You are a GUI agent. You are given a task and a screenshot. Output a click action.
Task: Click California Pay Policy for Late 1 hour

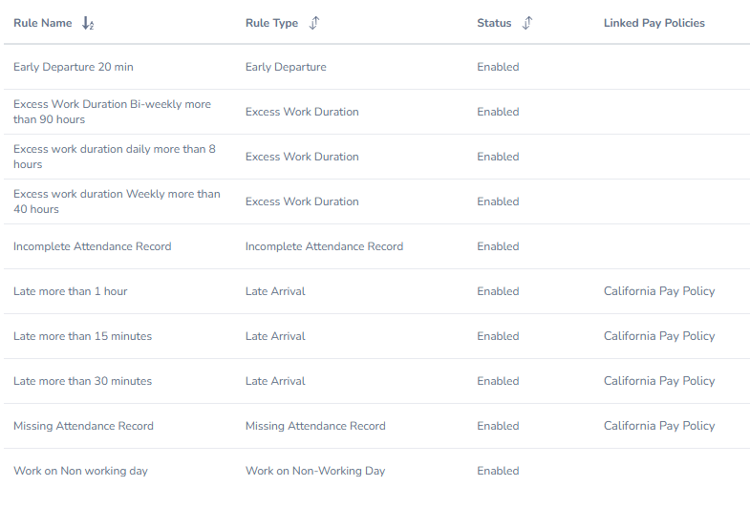click(x=659, y=291)
